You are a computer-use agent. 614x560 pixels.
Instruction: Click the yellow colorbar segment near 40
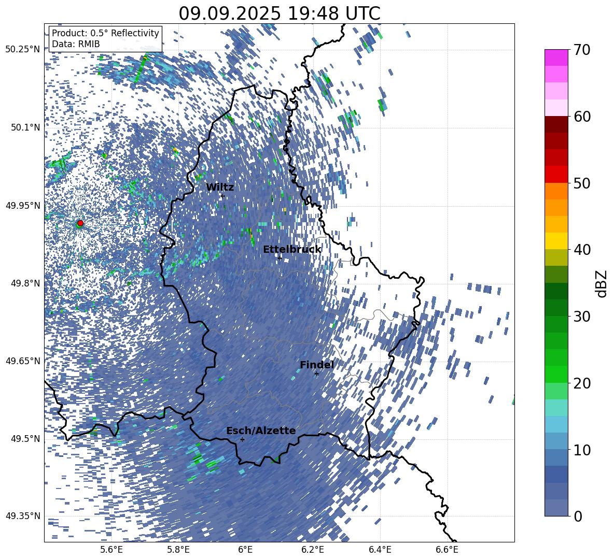[x=556, y=241]
